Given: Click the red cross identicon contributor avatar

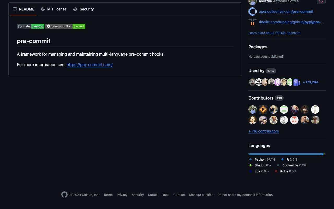Looking at the screenshot, I should pos(294,120).
